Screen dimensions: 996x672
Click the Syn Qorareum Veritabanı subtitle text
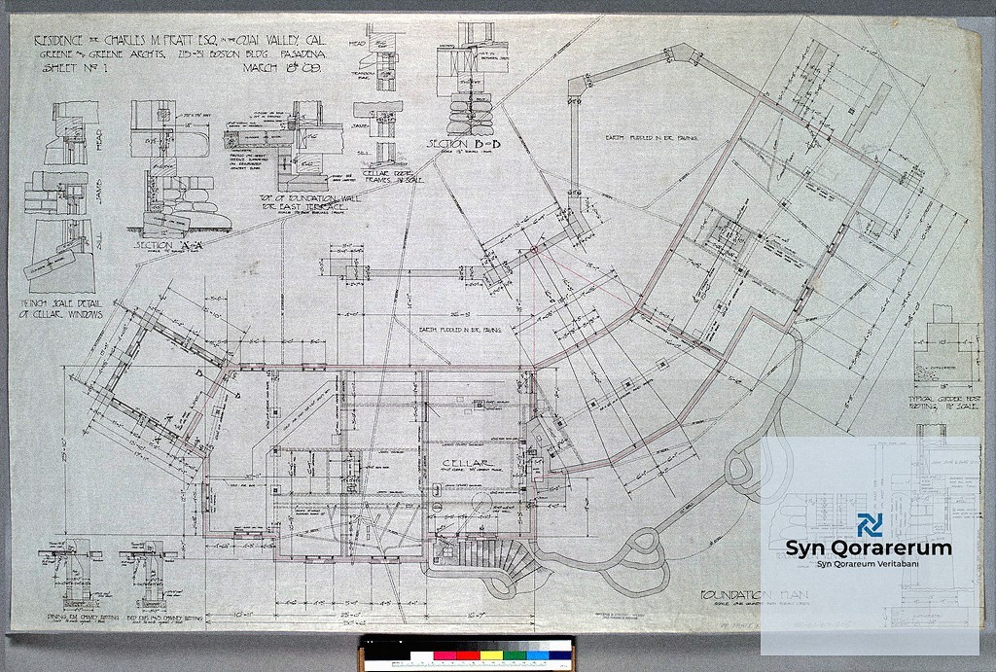(869, 564)
